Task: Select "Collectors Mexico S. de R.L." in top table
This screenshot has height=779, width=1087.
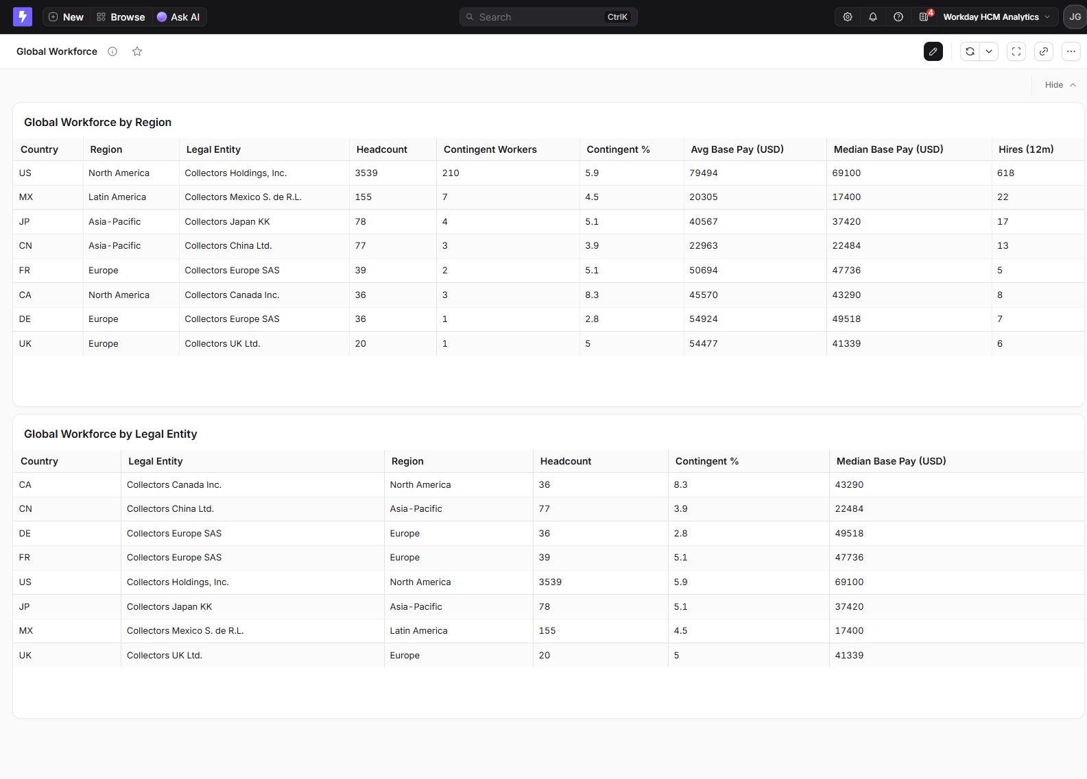Action: (243, 197)
